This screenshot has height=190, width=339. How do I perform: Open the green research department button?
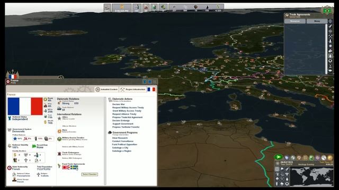tap(311, 158)
